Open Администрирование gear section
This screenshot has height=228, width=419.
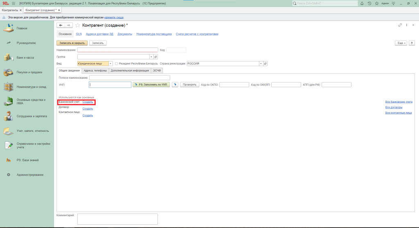coord(30,175)
